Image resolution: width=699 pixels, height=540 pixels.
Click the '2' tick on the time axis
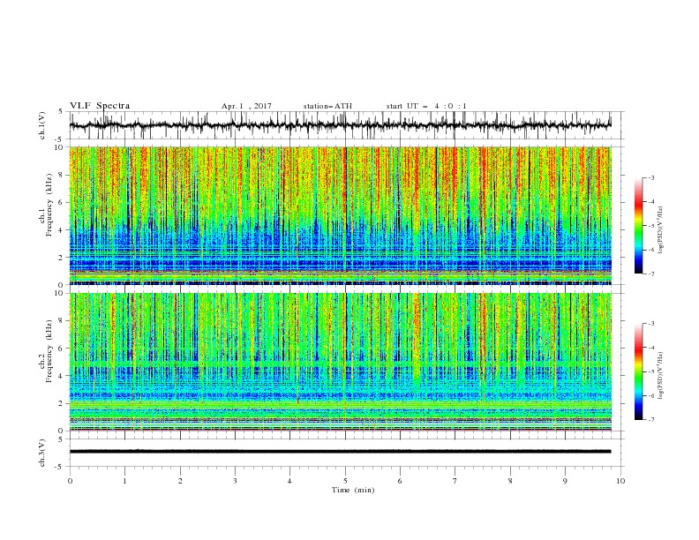point(180,481)
